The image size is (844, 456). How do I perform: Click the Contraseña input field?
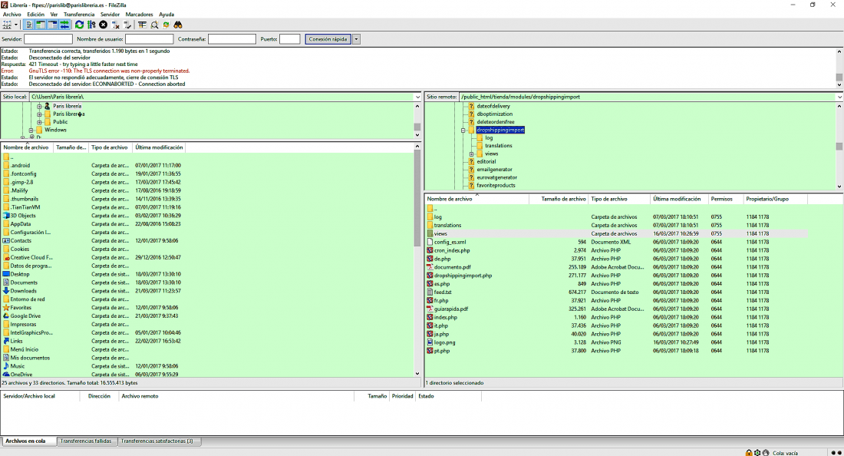tap(232, 39)
